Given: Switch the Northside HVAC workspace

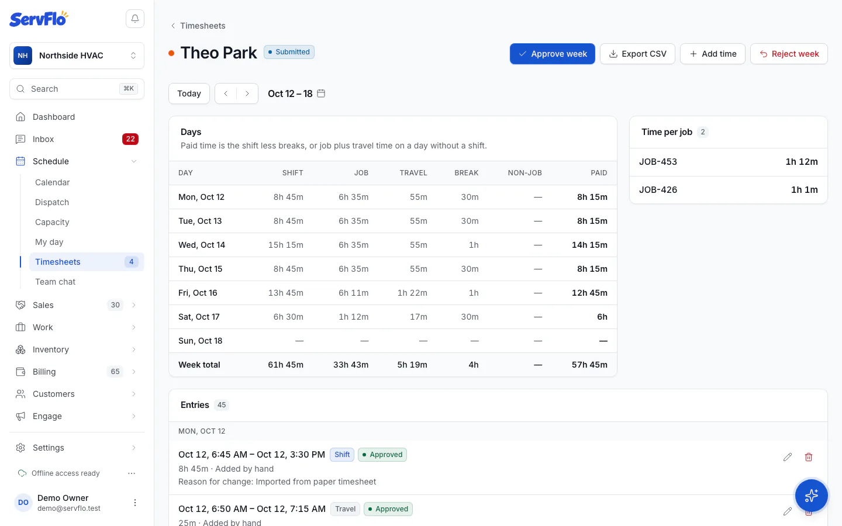Looking at the screenshot, I should [x=77, y=56].
